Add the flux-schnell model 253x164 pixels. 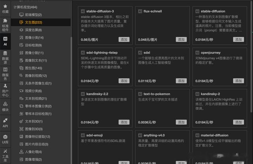click(181, 39)
